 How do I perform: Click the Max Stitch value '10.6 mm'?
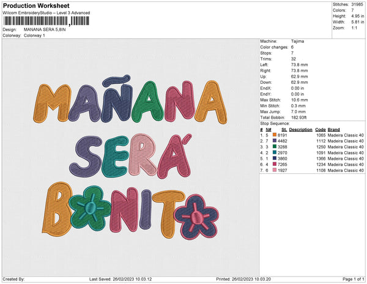point(299,100)
